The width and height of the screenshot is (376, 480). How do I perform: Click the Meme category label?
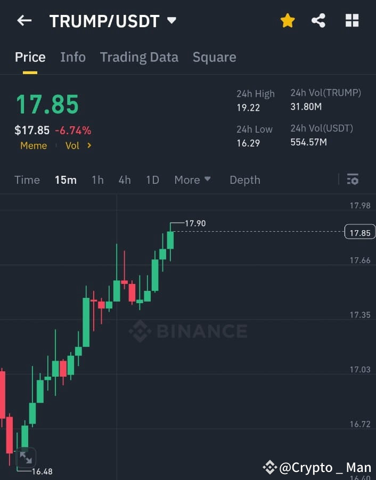point(34,145)
